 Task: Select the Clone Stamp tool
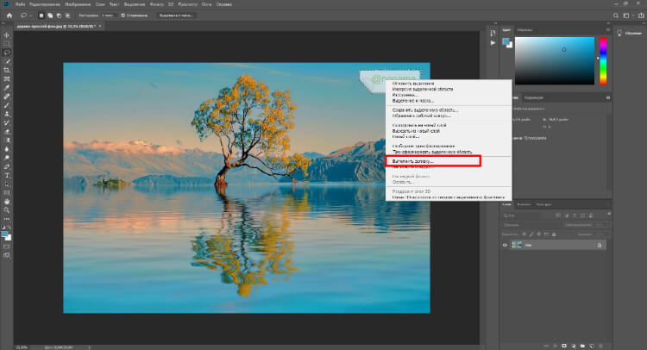pos(7,114)
